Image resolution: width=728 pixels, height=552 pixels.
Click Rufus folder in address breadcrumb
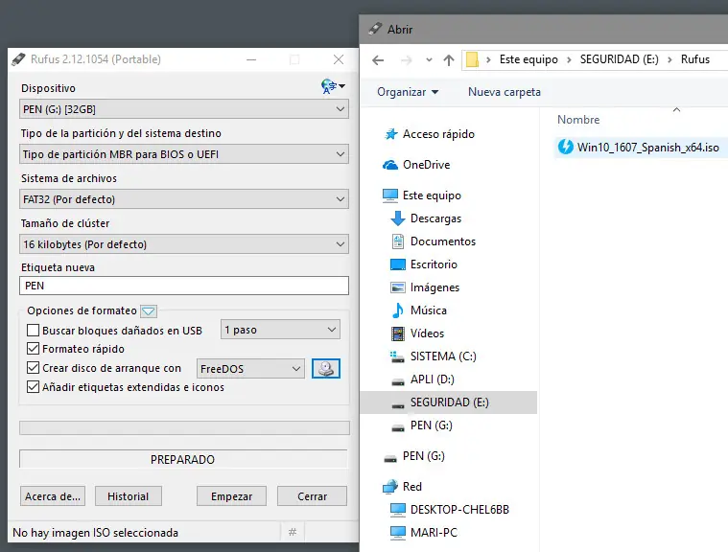(695, 59)
